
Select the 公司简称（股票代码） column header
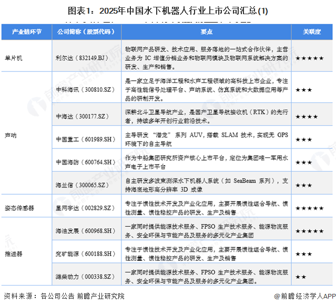(x=87, y=32)
